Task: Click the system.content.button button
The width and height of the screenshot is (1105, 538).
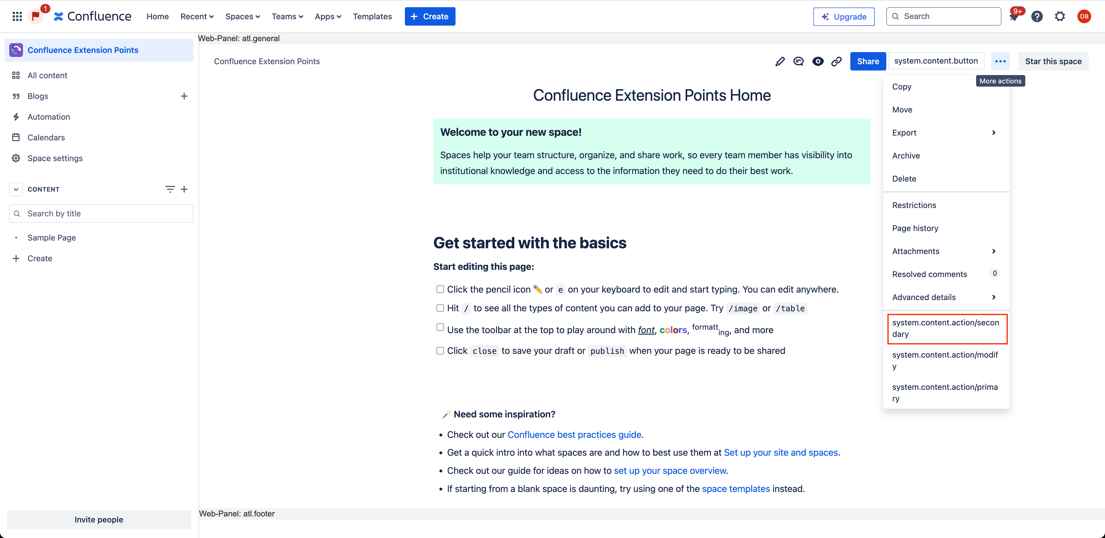Action: pos(936,61)
